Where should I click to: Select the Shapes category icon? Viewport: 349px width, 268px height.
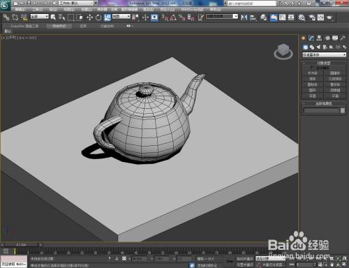click(312, 47)
